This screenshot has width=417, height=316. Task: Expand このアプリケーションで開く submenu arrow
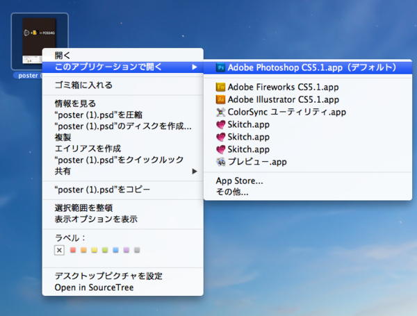[195, 67]
